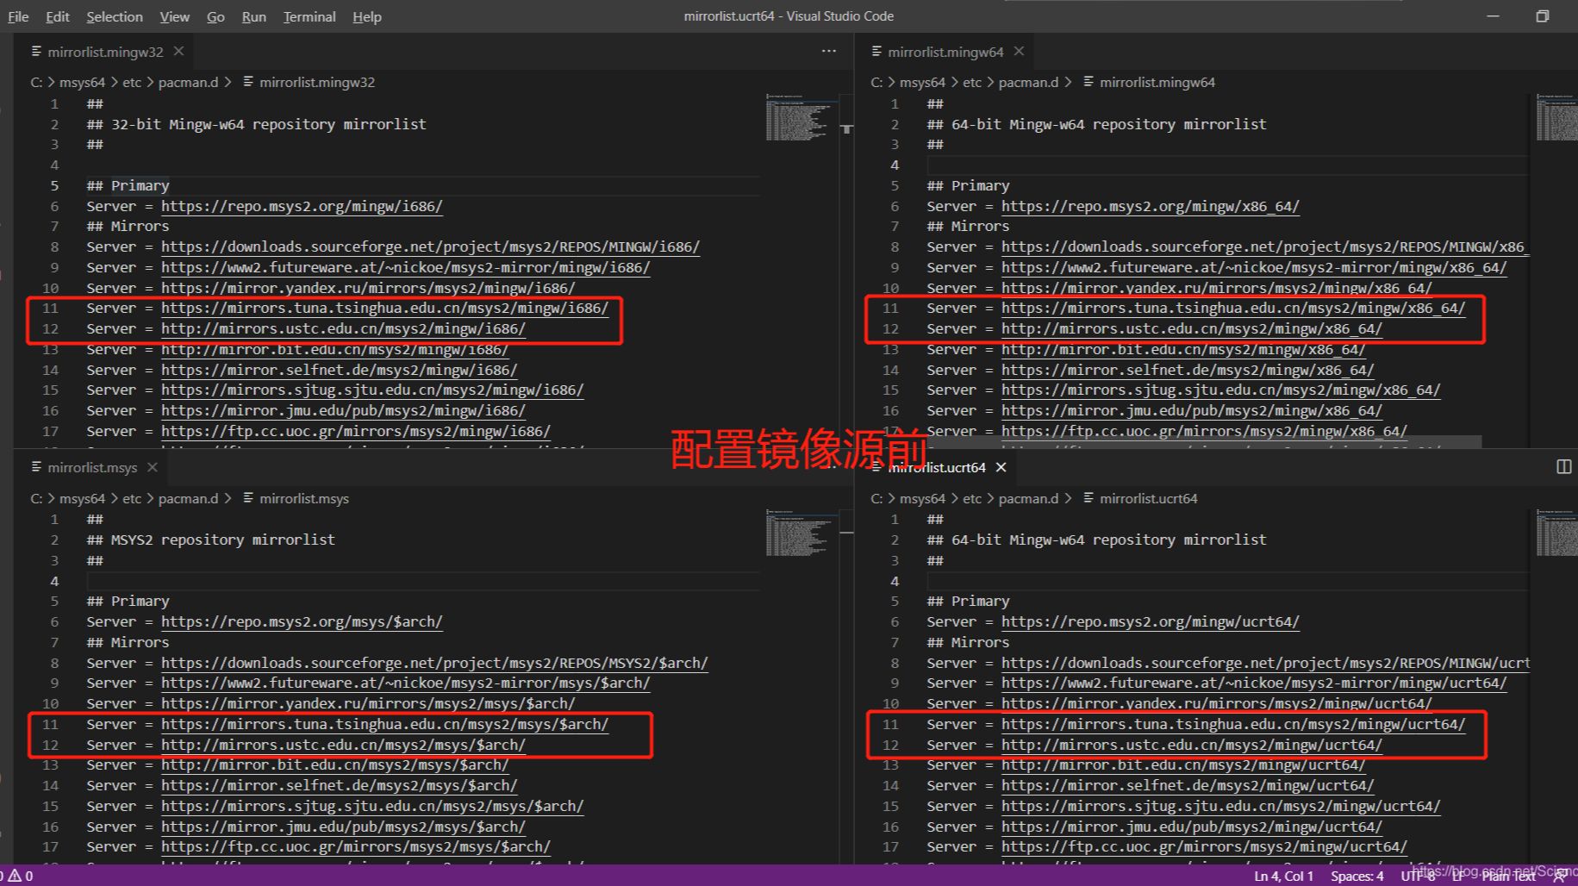Open the View menu
The height and width of the screenshot is (886, 1578).
click(x=174, y=16)
